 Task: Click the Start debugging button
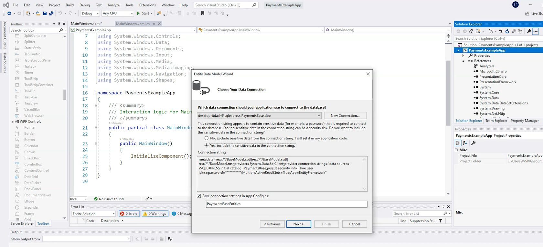coord(143,13)
